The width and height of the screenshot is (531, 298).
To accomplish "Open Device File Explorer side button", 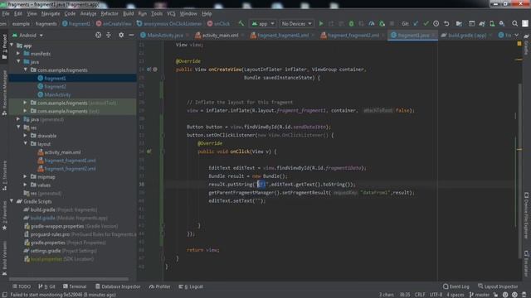I will point(526,215).
